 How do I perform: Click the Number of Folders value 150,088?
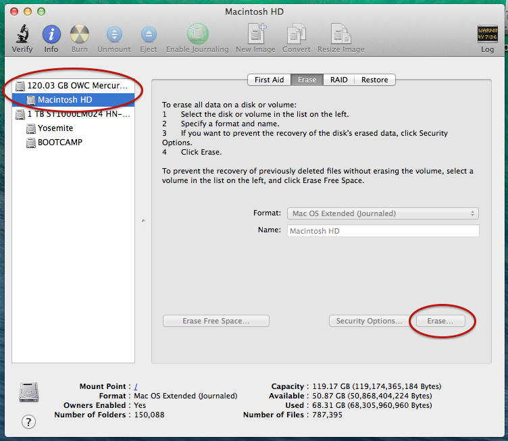[149, 415]
